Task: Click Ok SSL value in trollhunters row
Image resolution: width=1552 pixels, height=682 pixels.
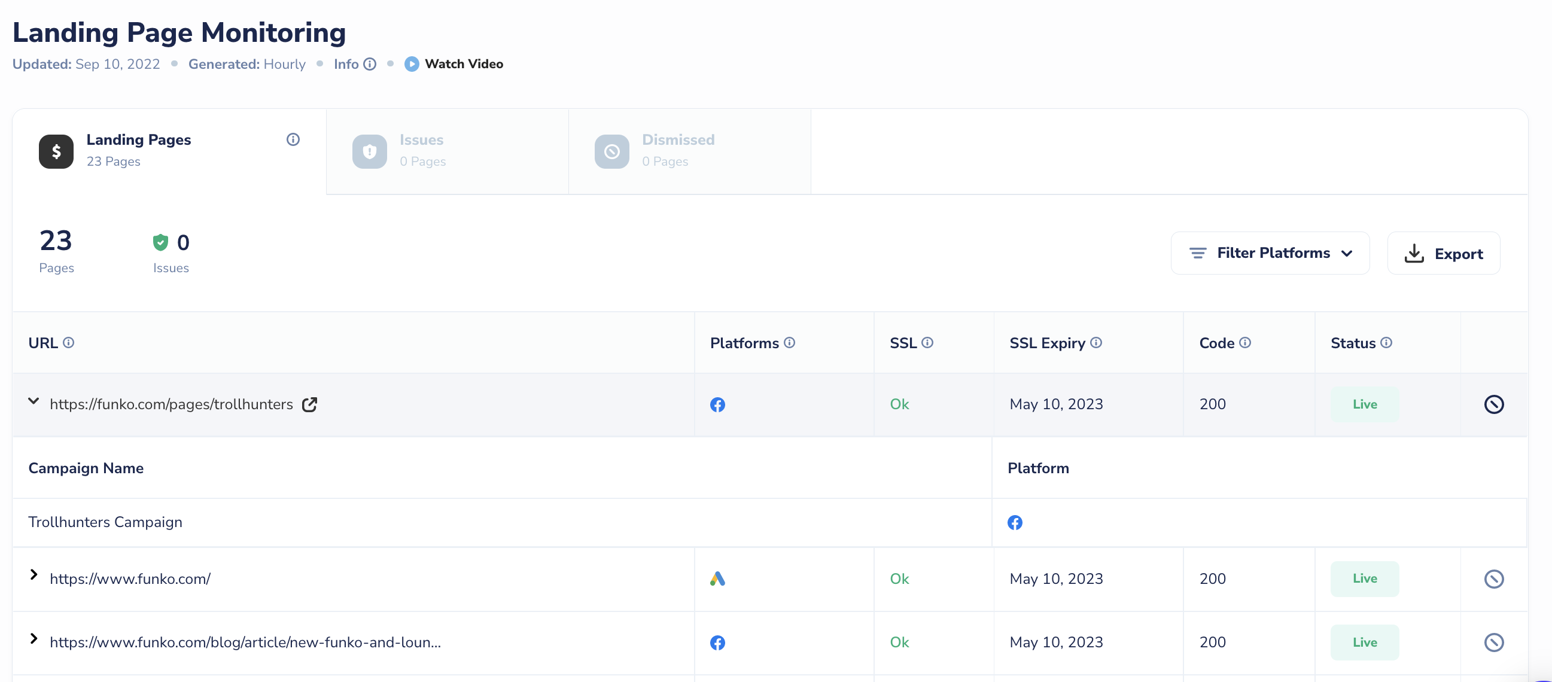Action: [899, 404]
